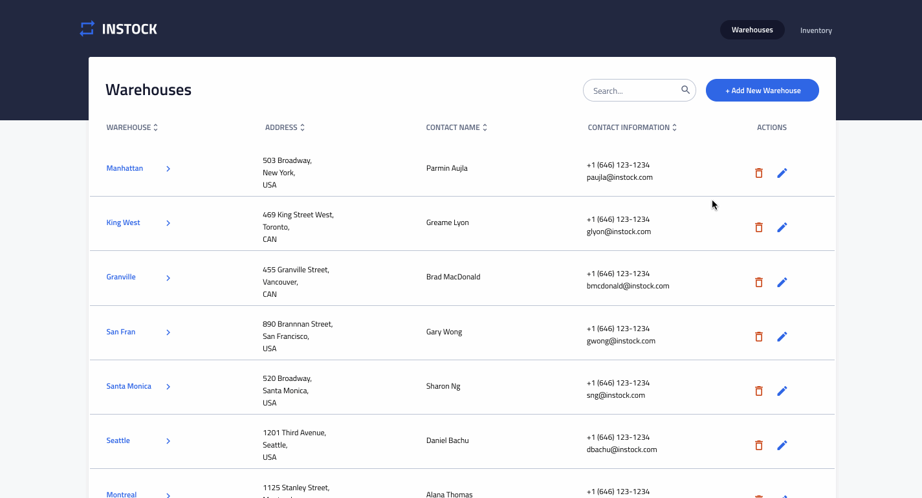Click contact name Gary Wong
Screen dimensions: 922x498
445,332
